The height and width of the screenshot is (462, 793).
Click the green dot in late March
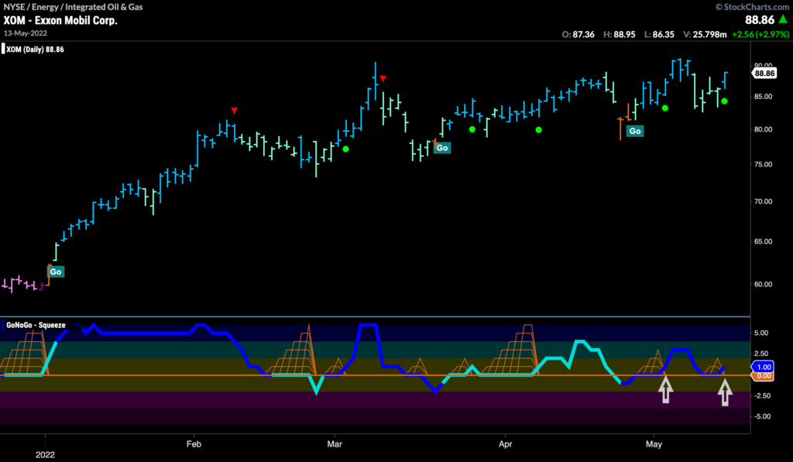(472, 129)
